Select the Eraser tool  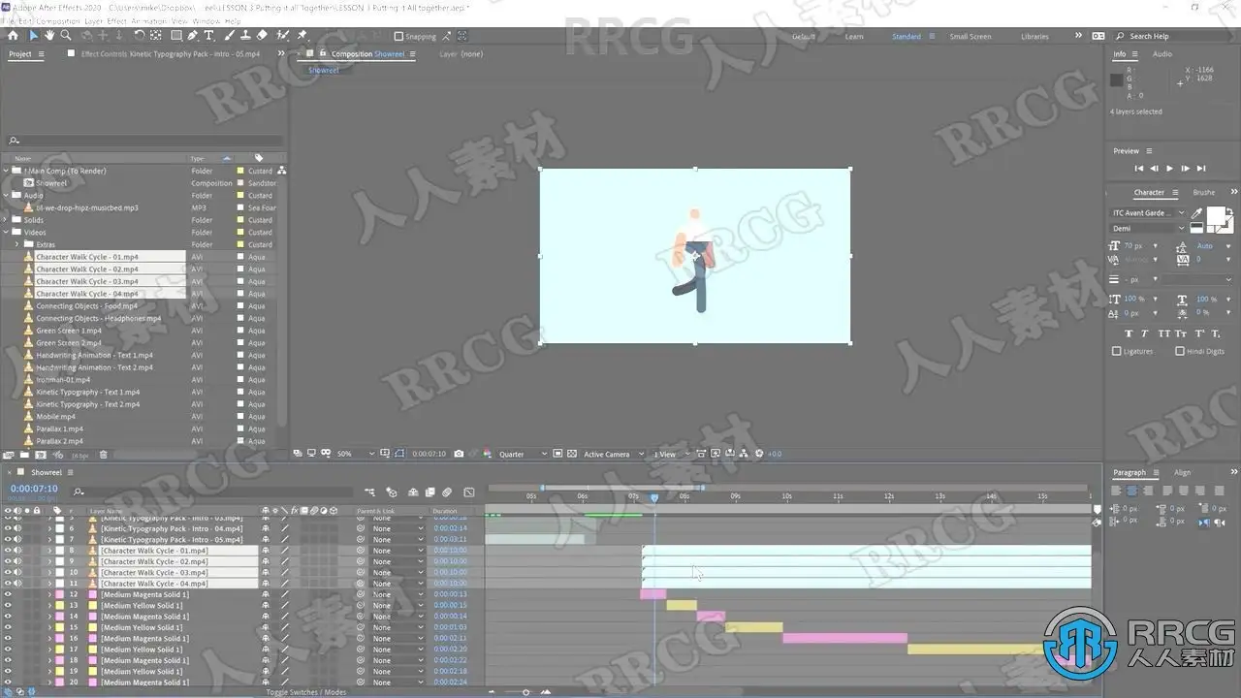262,36
